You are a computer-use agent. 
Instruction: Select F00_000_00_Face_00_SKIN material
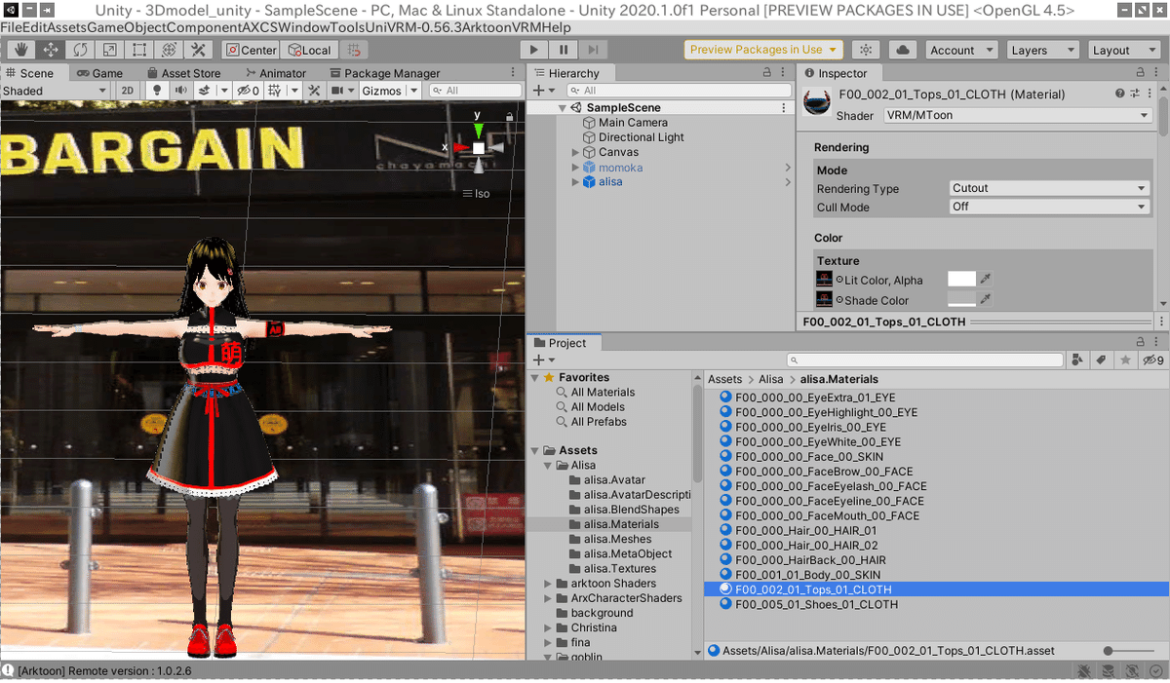[x=809, y=456]
